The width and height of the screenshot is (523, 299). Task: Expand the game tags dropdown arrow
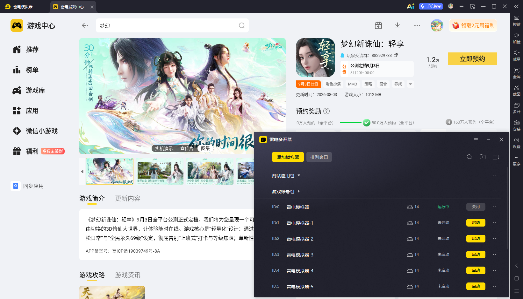[410, 84]
